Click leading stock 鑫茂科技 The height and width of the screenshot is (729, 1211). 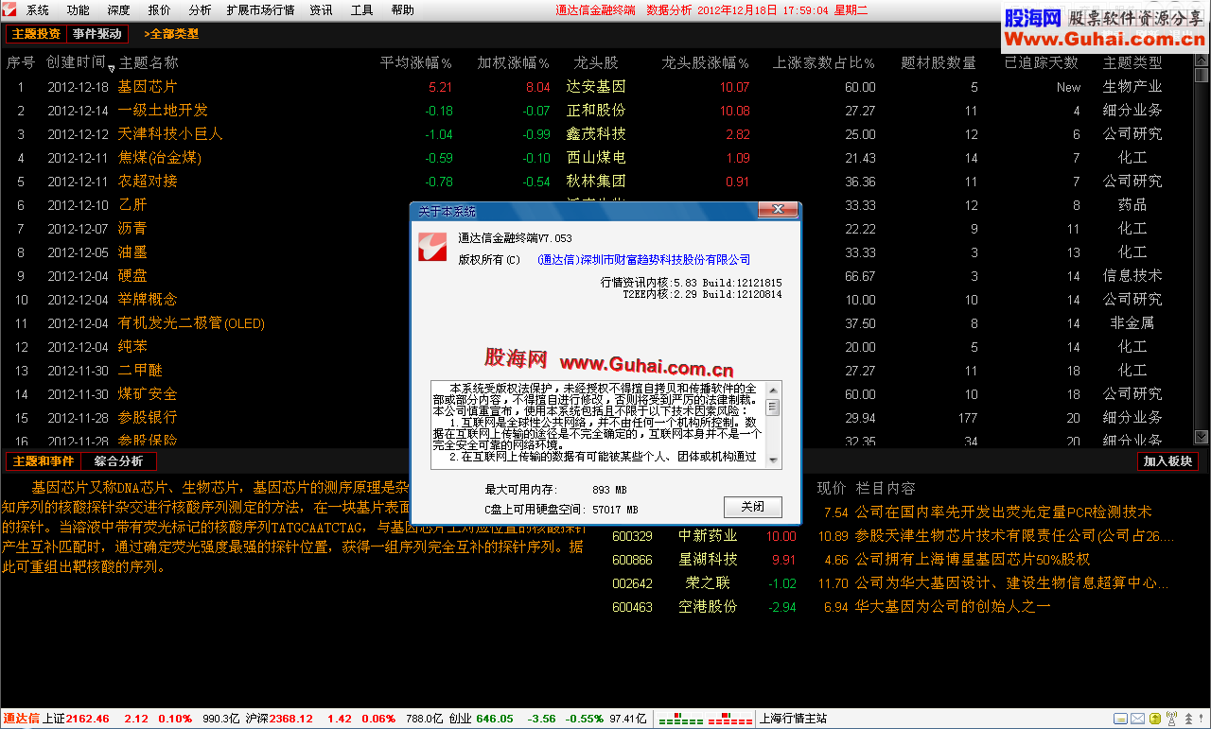596,134
